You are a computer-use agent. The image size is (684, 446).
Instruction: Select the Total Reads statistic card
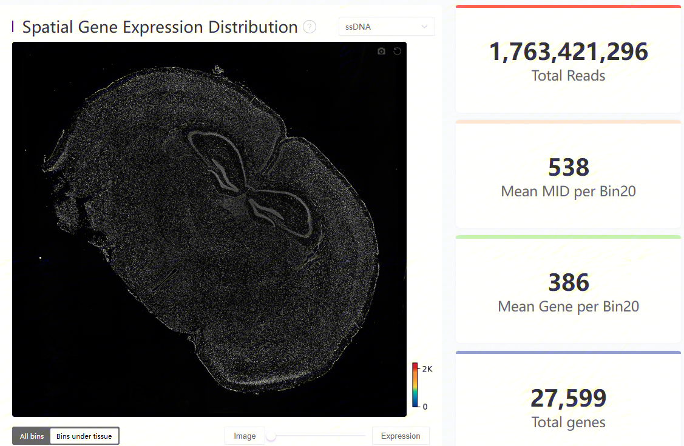[x=568, y=59]
